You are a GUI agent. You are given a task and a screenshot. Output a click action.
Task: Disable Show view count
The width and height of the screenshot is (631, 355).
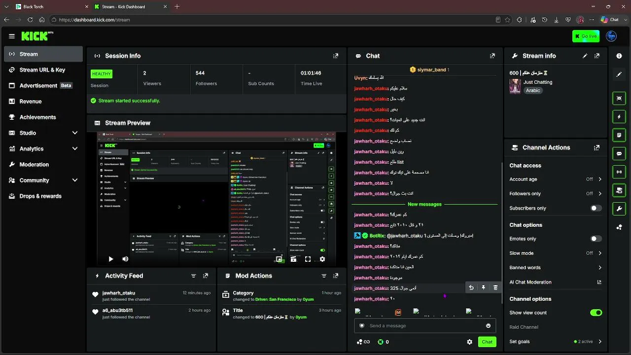(596, 313)
